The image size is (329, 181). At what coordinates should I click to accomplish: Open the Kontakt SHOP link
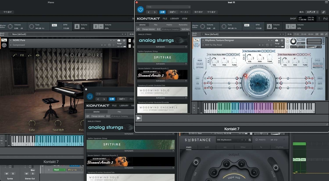293,19
